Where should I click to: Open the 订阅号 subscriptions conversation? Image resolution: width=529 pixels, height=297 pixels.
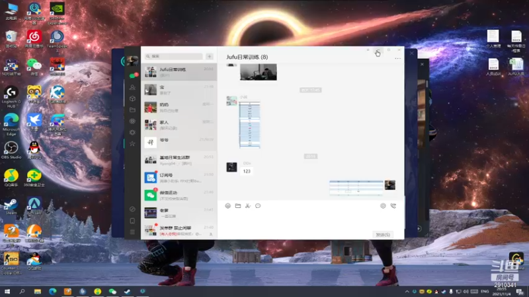point(179,178)
